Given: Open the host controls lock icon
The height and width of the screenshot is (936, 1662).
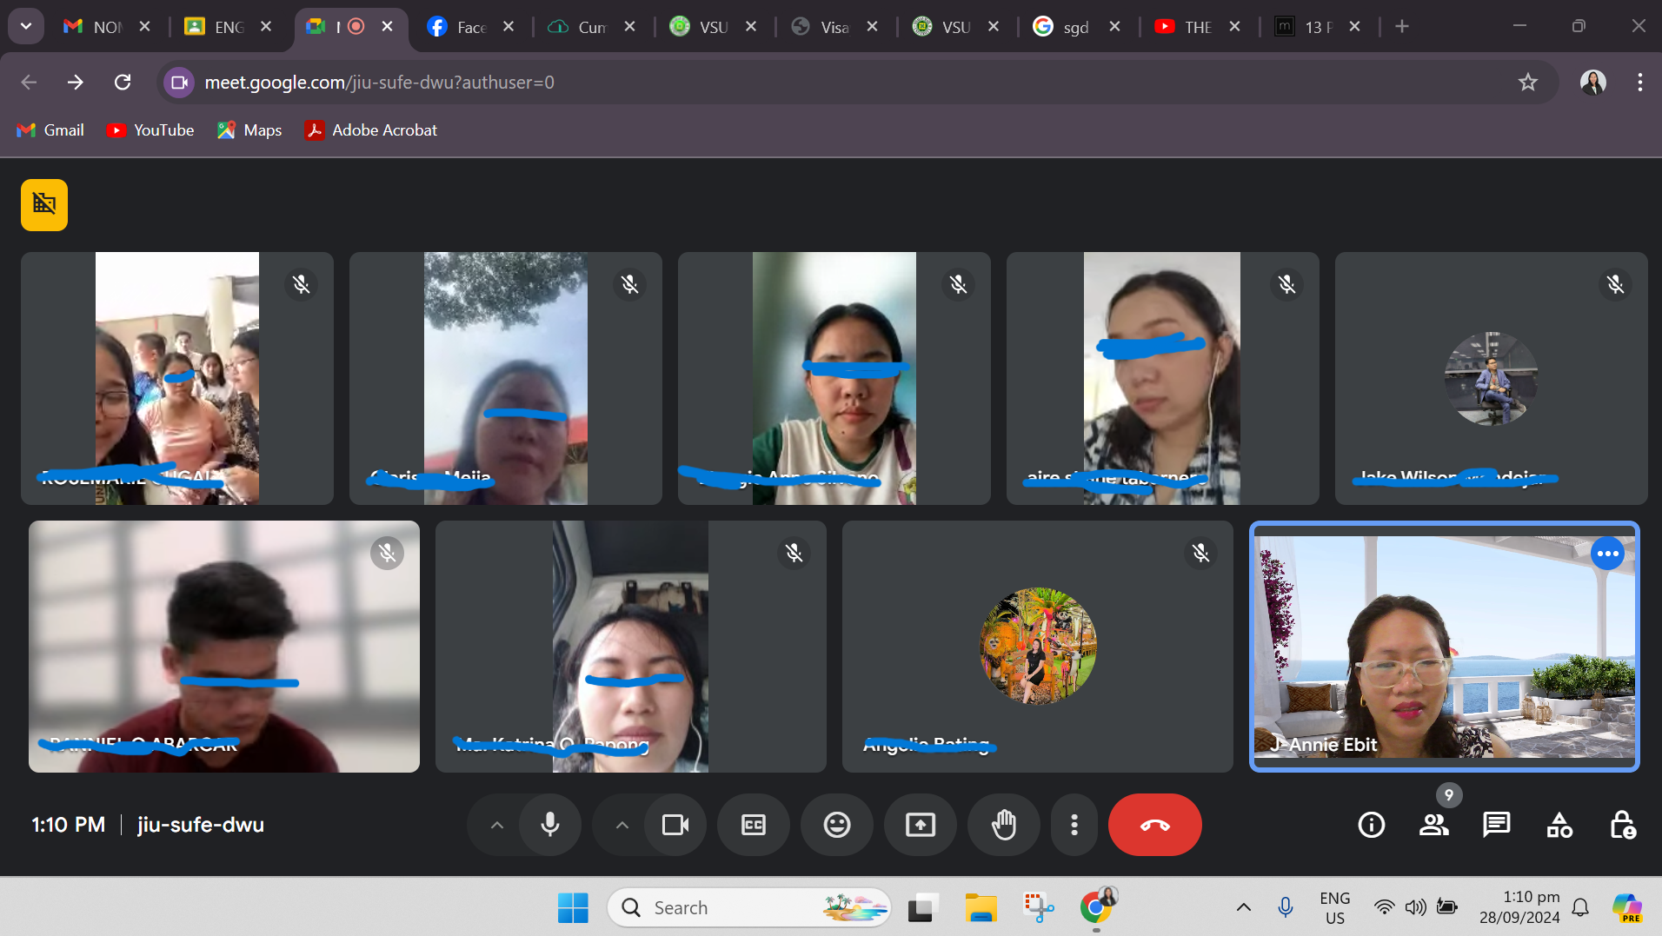Looking at the screenshot, I should (x=1622, y=825).
